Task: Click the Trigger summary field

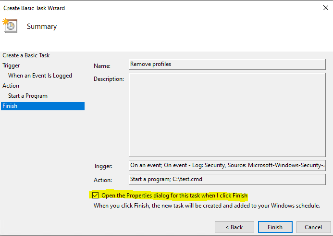Action: (x=227, y=165)
